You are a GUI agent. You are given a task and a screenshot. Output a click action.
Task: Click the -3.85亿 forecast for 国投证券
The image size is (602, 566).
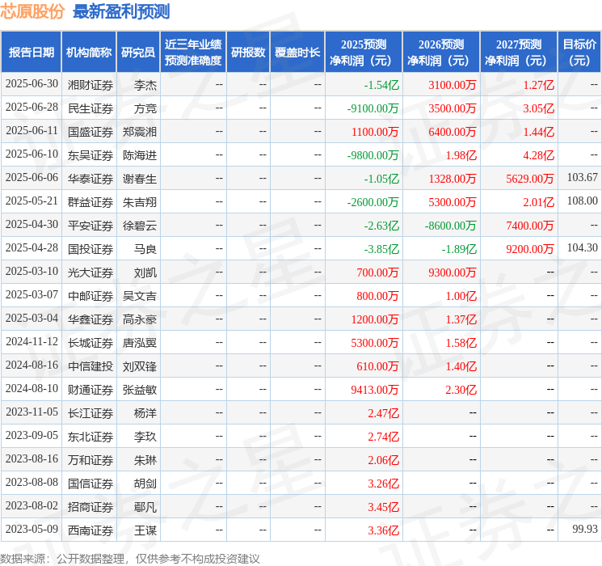click(x=381, y=249)
